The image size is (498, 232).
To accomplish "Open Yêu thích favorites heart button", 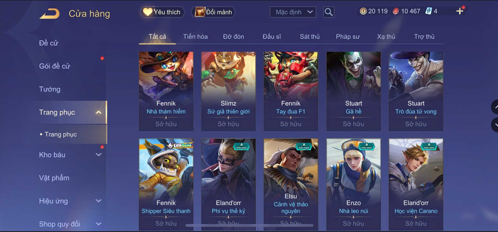I will pyautogui.click(x=162, y=12).
